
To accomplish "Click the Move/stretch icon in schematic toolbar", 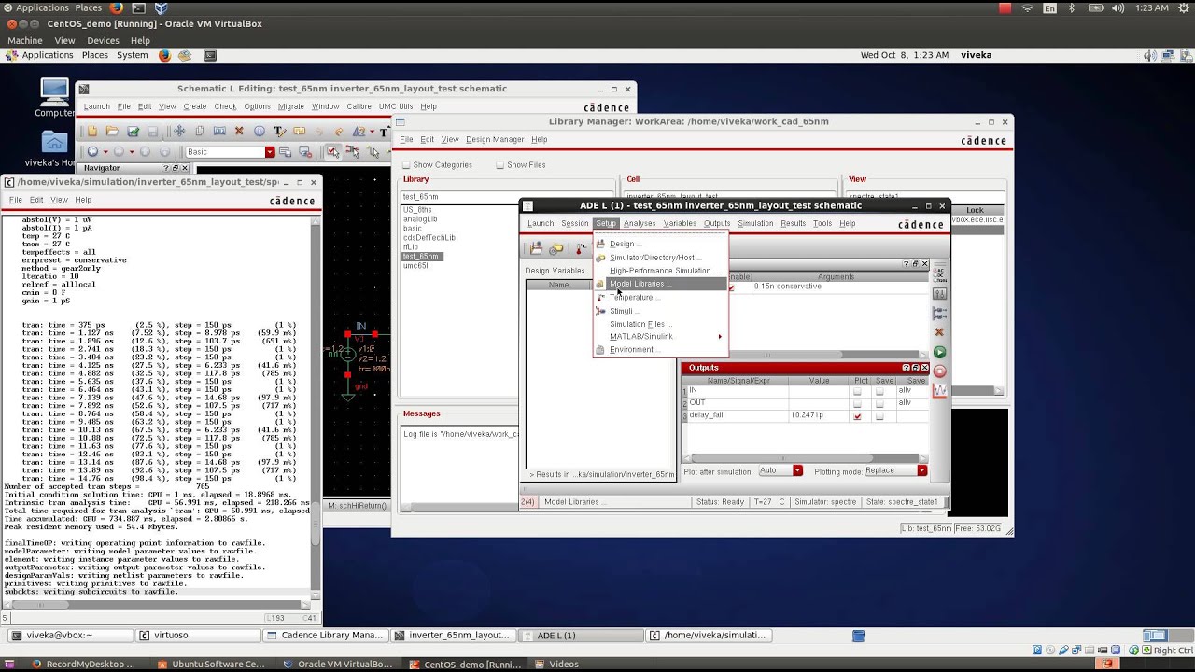I will 179,132.
